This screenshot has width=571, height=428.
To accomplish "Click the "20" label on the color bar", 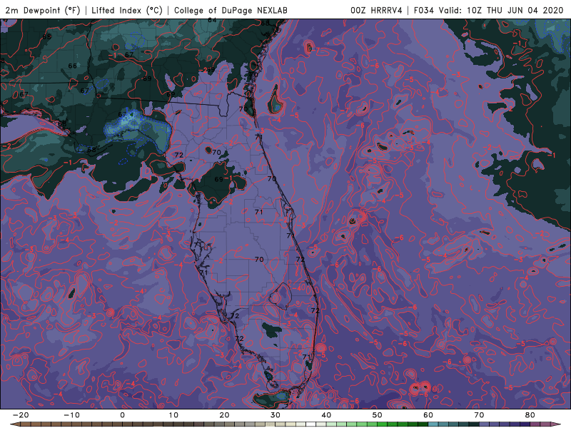I will (224, 415).
